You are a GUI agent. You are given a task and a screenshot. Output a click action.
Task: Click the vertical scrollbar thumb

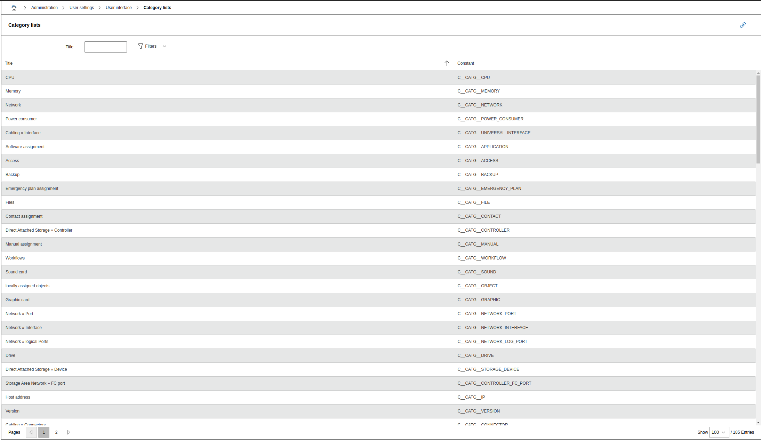pos(758,119)
